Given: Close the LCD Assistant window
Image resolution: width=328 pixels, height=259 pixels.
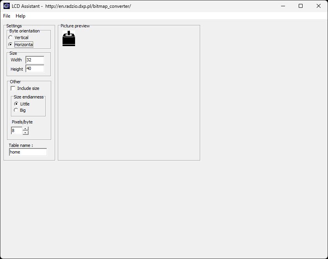Looking at the screenshot, I should tap(318, 6).
